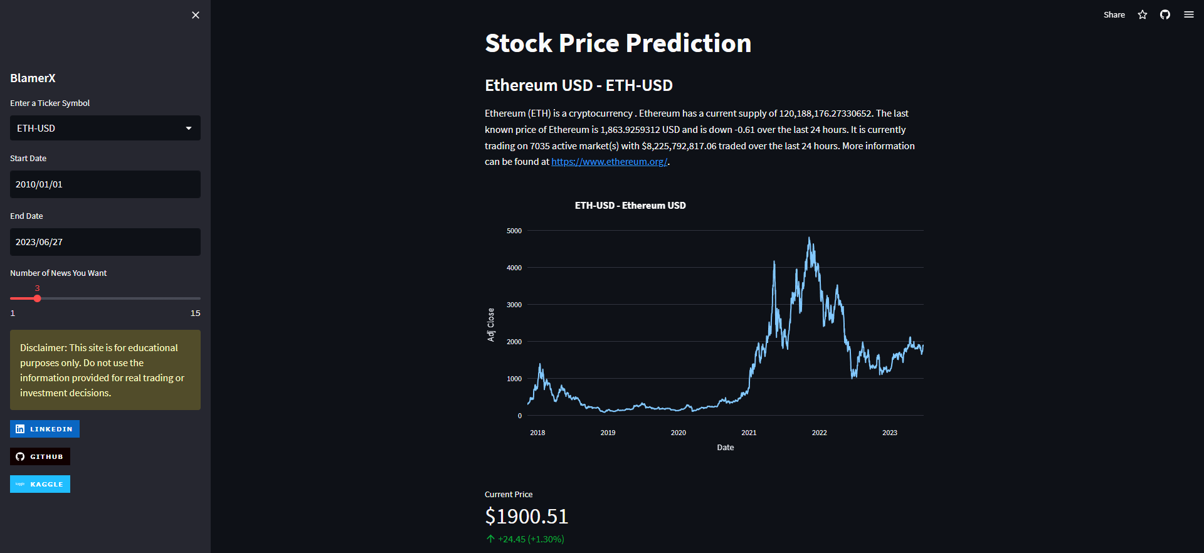Viewport: 1204px width, 553px height.
Task: Collapse the ticker dropdown via its chevron
Action: [189, 128]
